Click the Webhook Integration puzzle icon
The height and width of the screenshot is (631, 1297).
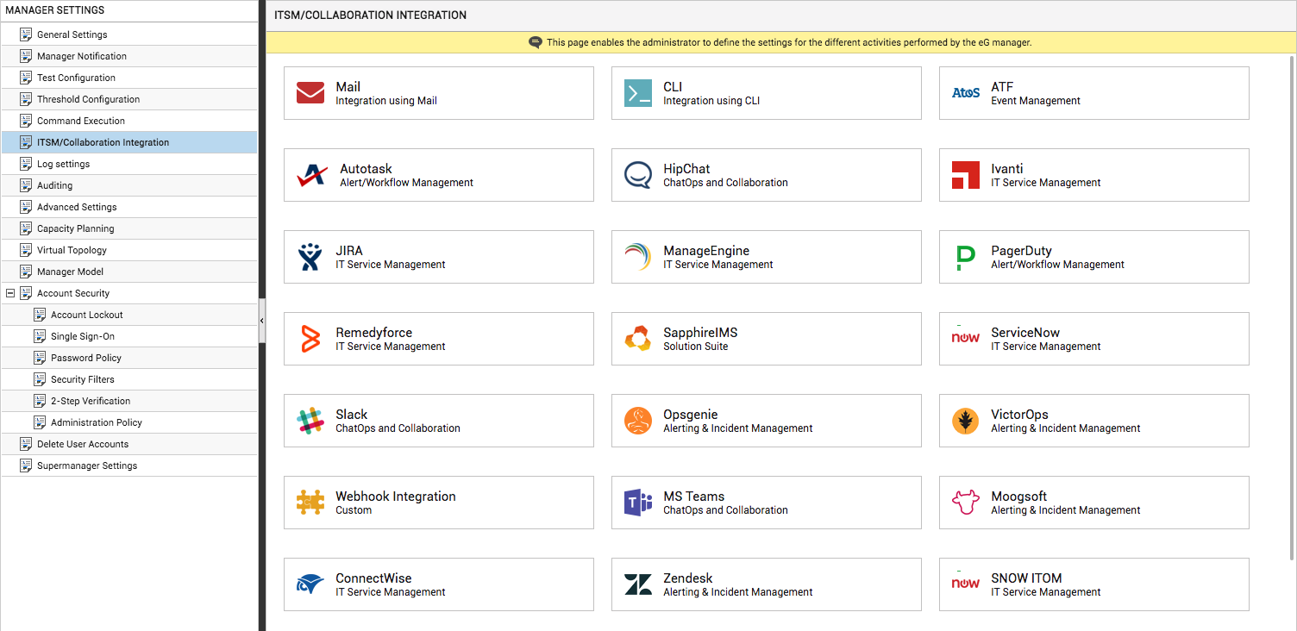pos(310,503)
